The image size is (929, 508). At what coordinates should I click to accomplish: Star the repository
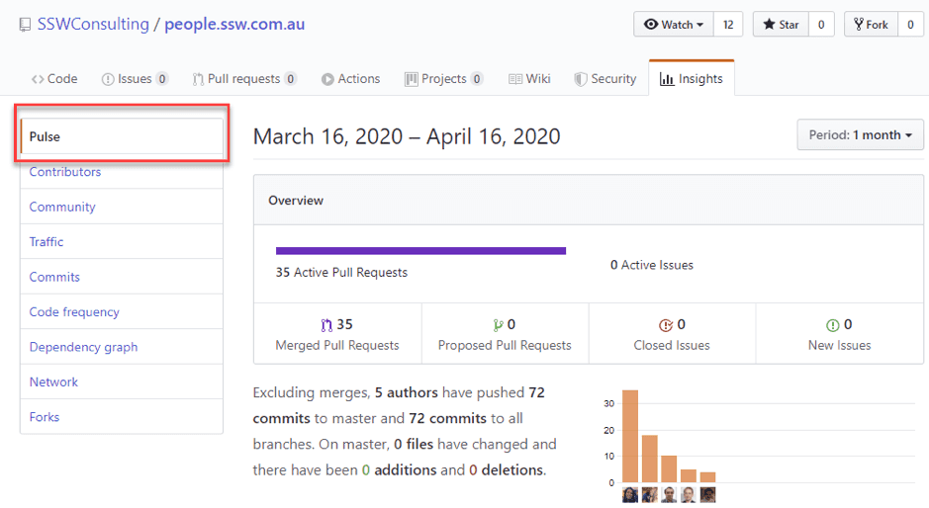[x=781, y=25]
